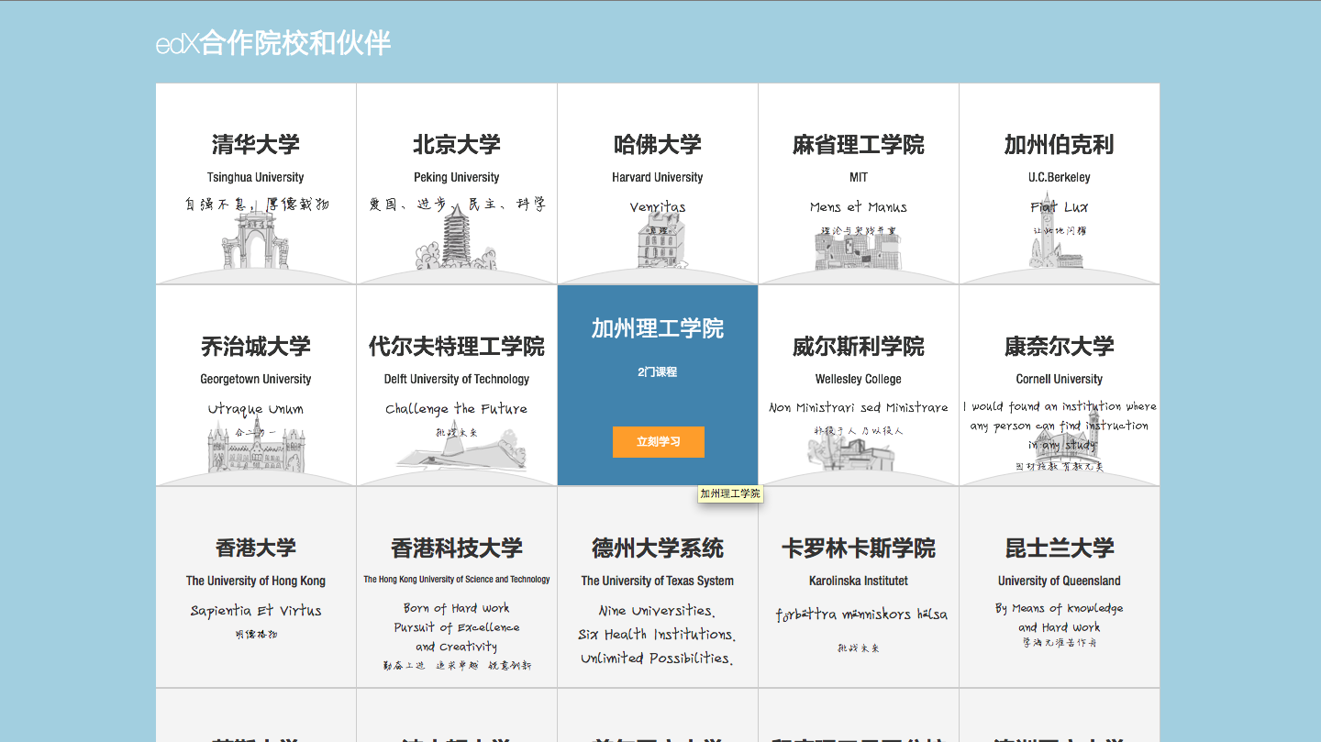
Task: Click the 2门课程 course count text
Action: (658, 372)
